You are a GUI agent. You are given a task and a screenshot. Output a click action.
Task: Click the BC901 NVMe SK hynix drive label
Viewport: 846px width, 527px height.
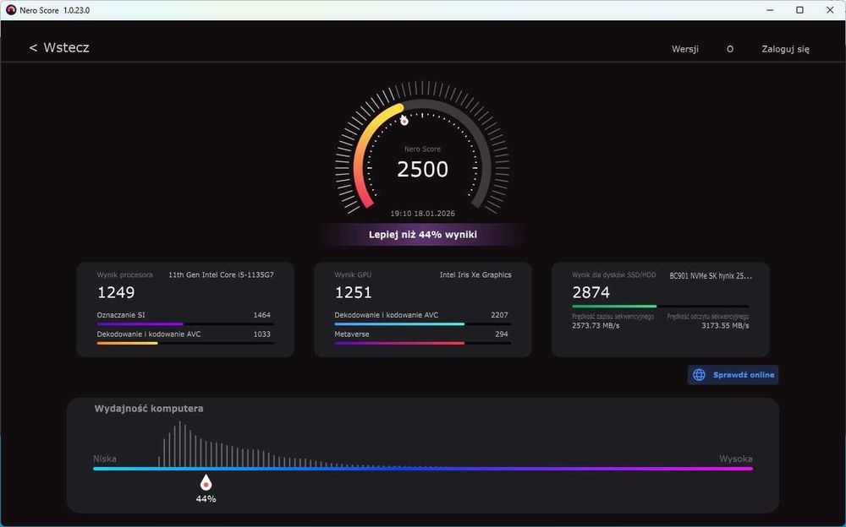711,276
